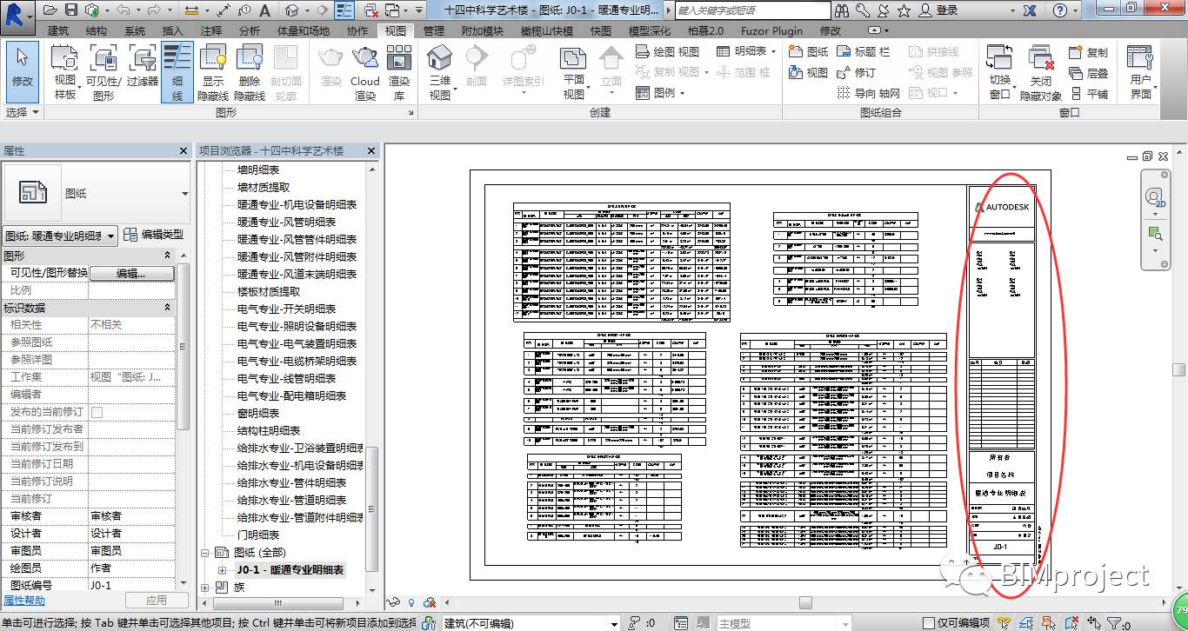
Task: Open Visibility/Graphics (可见性/图形) settings
Action: (x=103, y=72)
